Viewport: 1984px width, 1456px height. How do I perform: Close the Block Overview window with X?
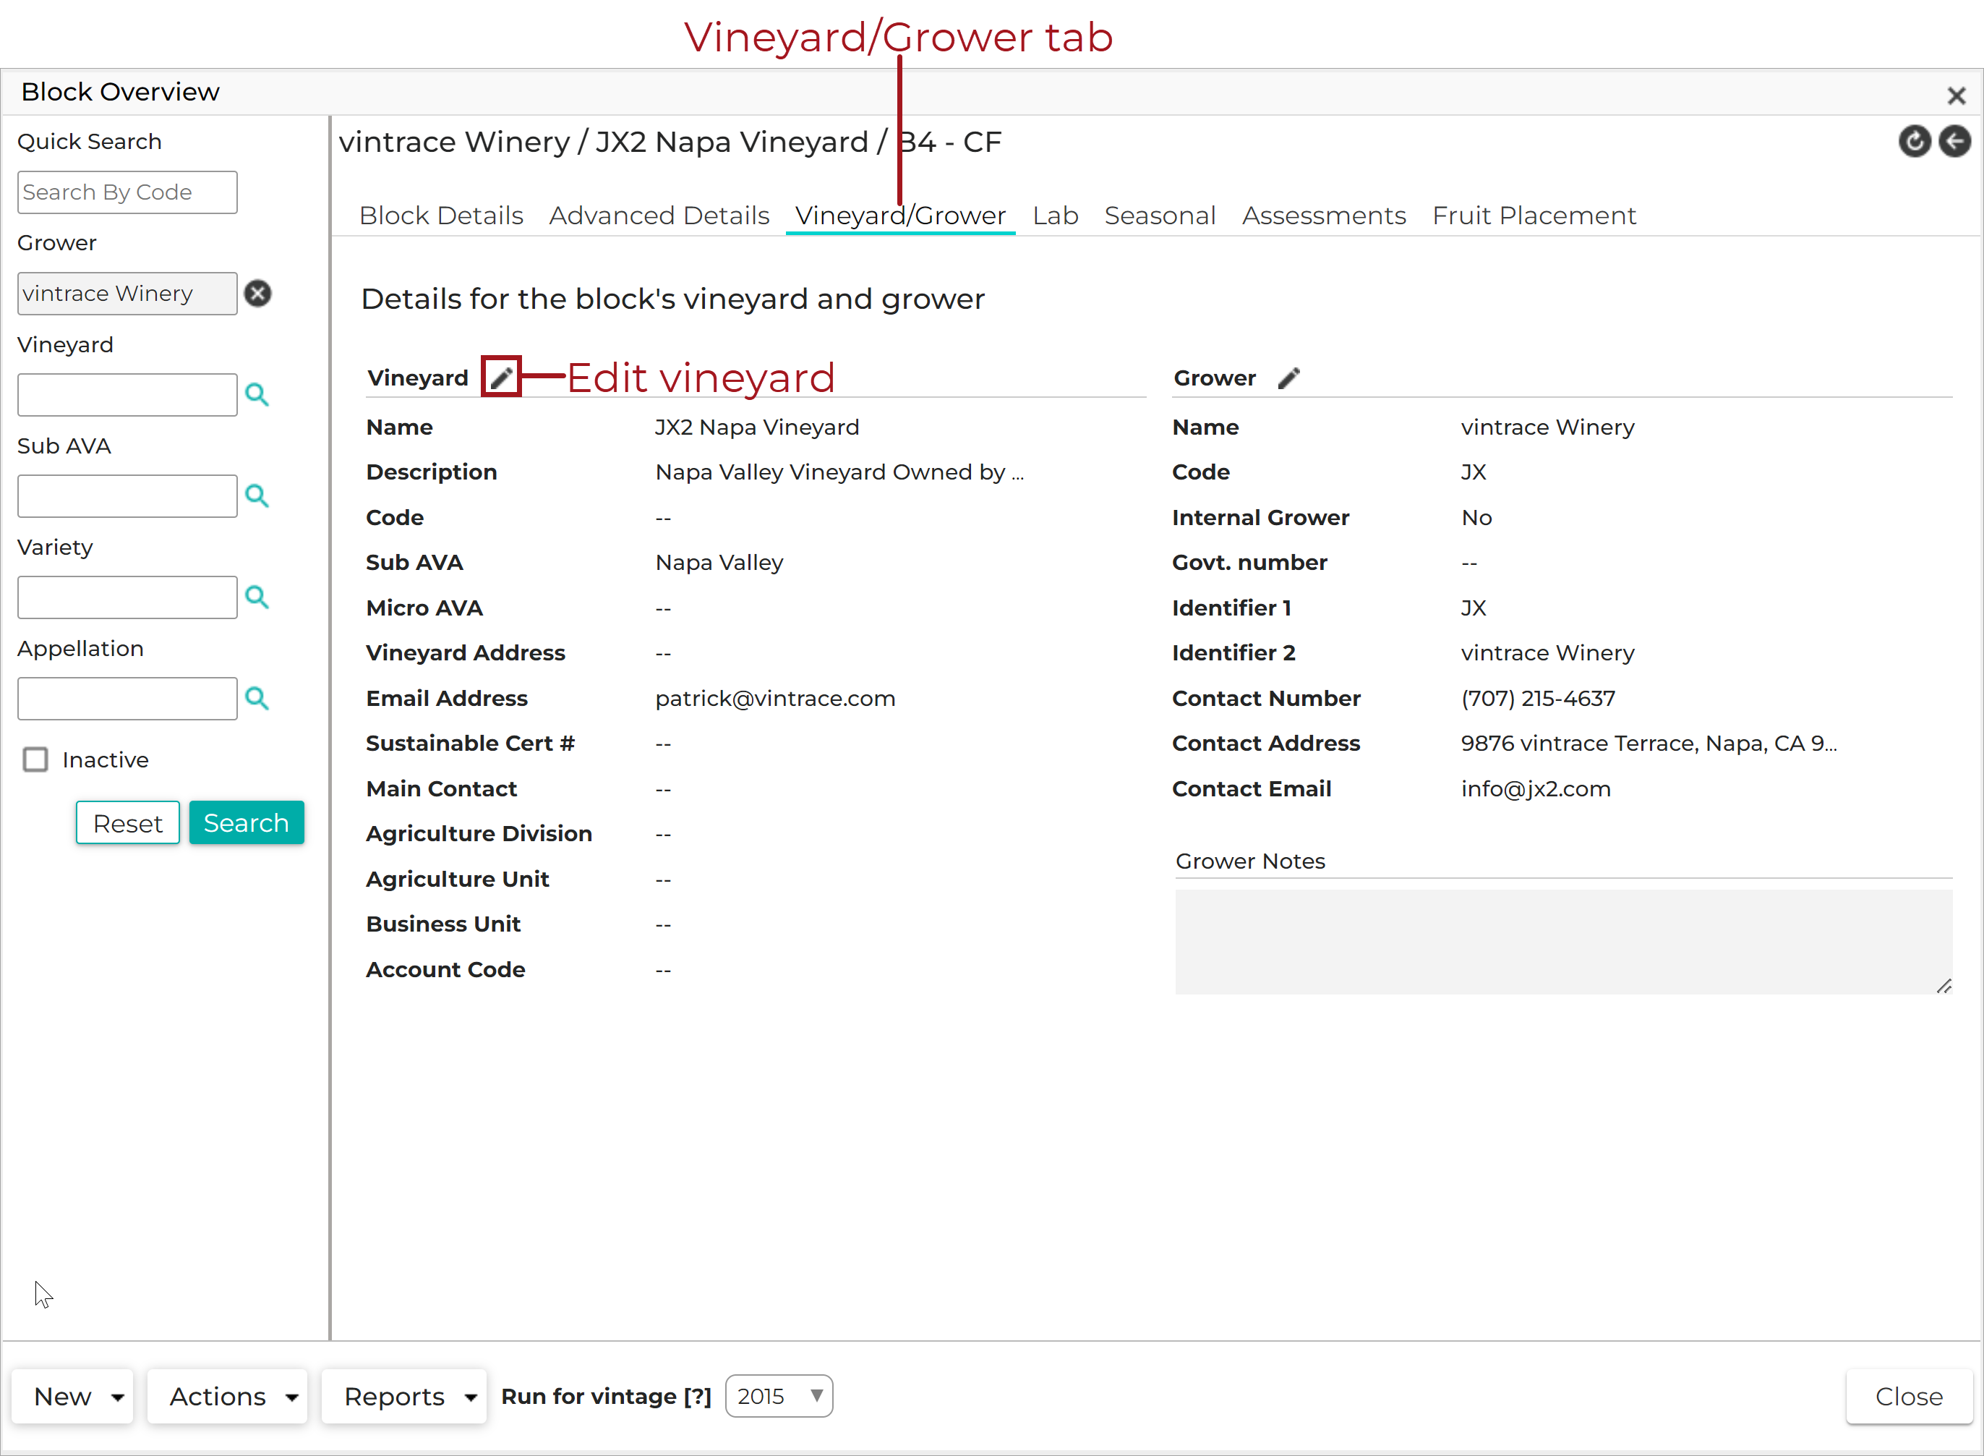pos(1957,95)
